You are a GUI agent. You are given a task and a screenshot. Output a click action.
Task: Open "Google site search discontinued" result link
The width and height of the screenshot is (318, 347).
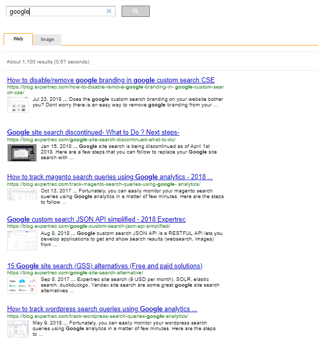coord(93,133)
